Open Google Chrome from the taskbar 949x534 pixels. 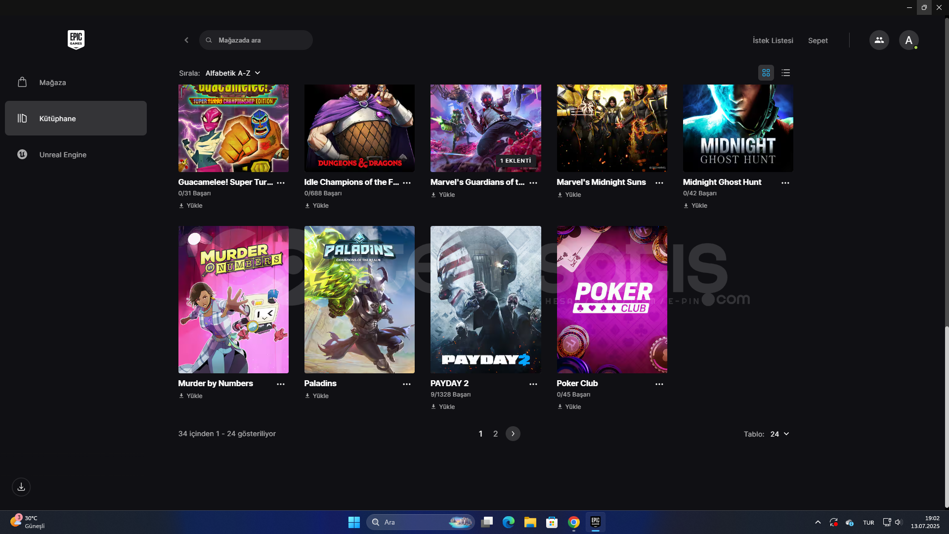(574, 522)
